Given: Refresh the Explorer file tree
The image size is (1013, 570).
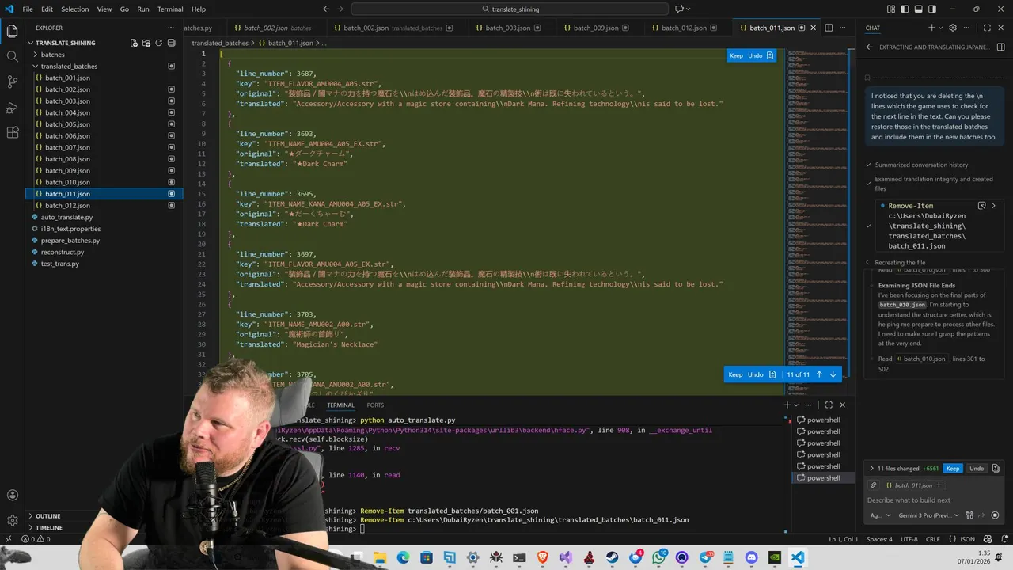Looking at the screenshot, I should coord(158,43).
